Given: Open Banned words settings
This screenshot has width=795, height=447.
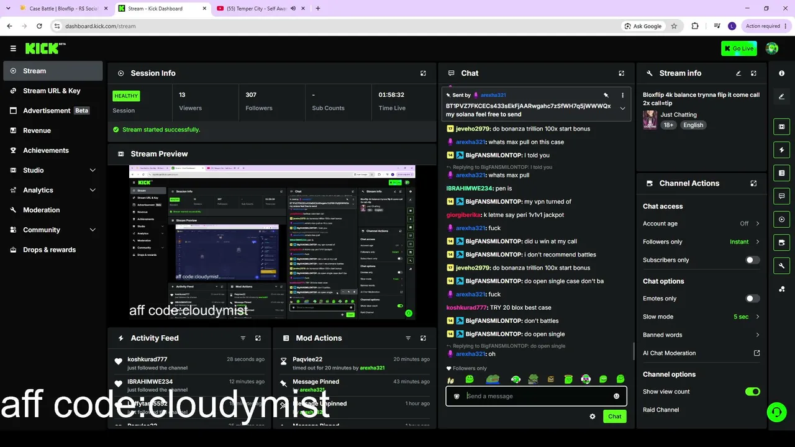Looking at the screenshot, I should click(701, 335).
